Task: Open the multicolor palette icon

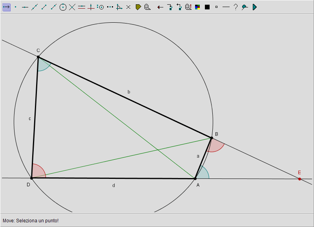Action: click(198, 7)
